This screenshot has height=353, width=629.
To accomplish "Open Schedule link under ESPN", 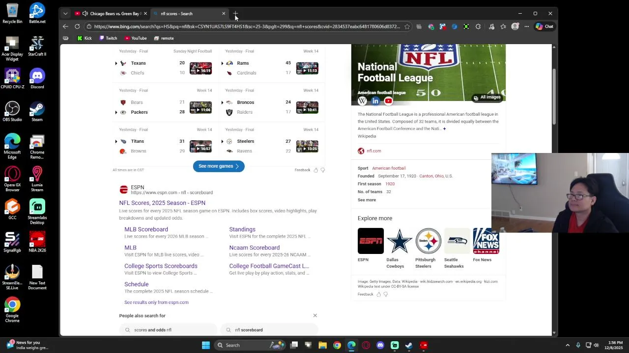I will [136, 284].
